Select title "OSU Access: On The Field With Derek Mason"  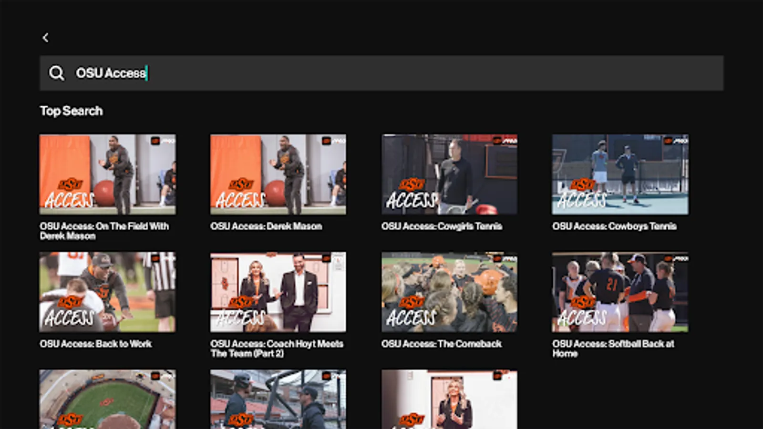point(104,231)
